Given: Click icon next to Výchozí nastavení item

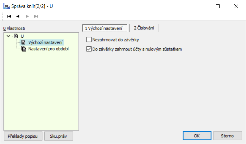Looking at the screenshot, I should (23, 42).
